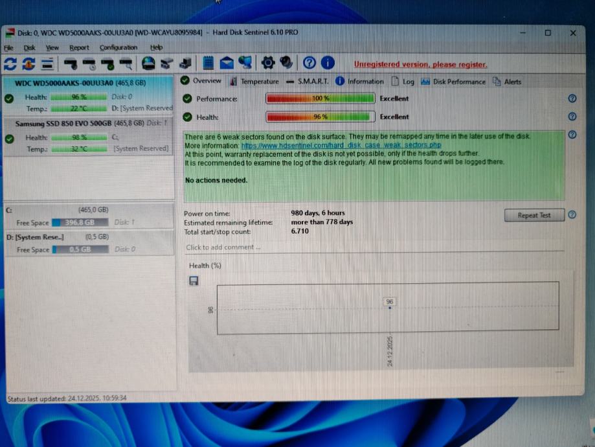Open settings with the gear toolbar icon
This screenshot has height=447, width=595.
[268, 63]
